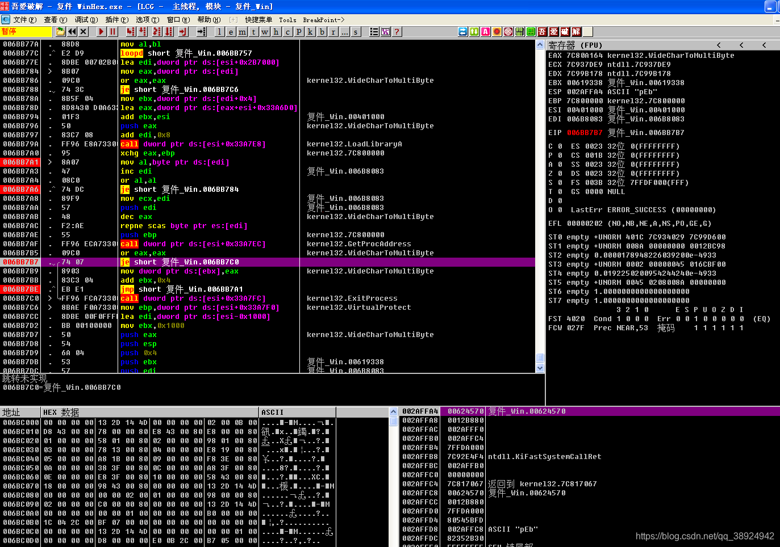
Task: Click the green window layout plugin icon
Action: (x=531, y=32)
